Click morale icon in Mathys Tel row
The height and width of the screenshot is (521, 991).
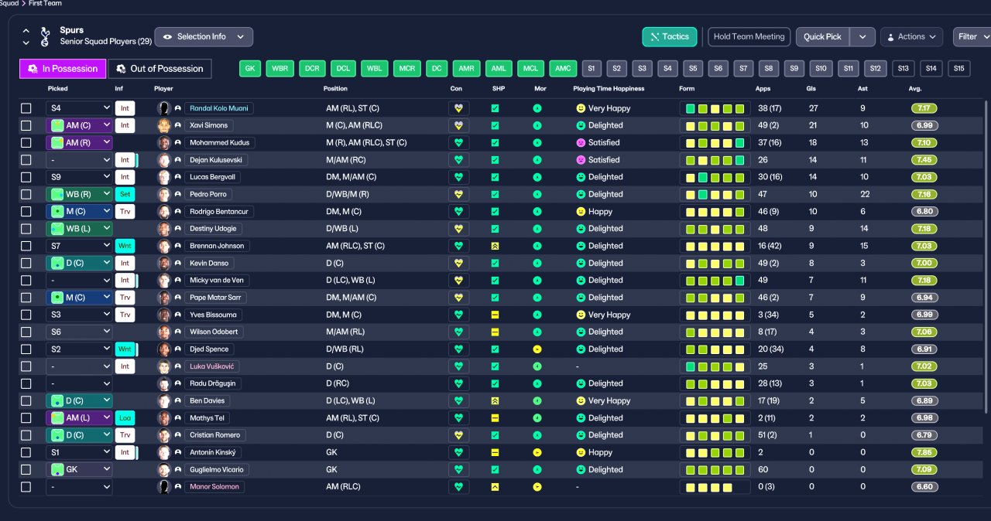pyautogui.click(x=537, y=417)
